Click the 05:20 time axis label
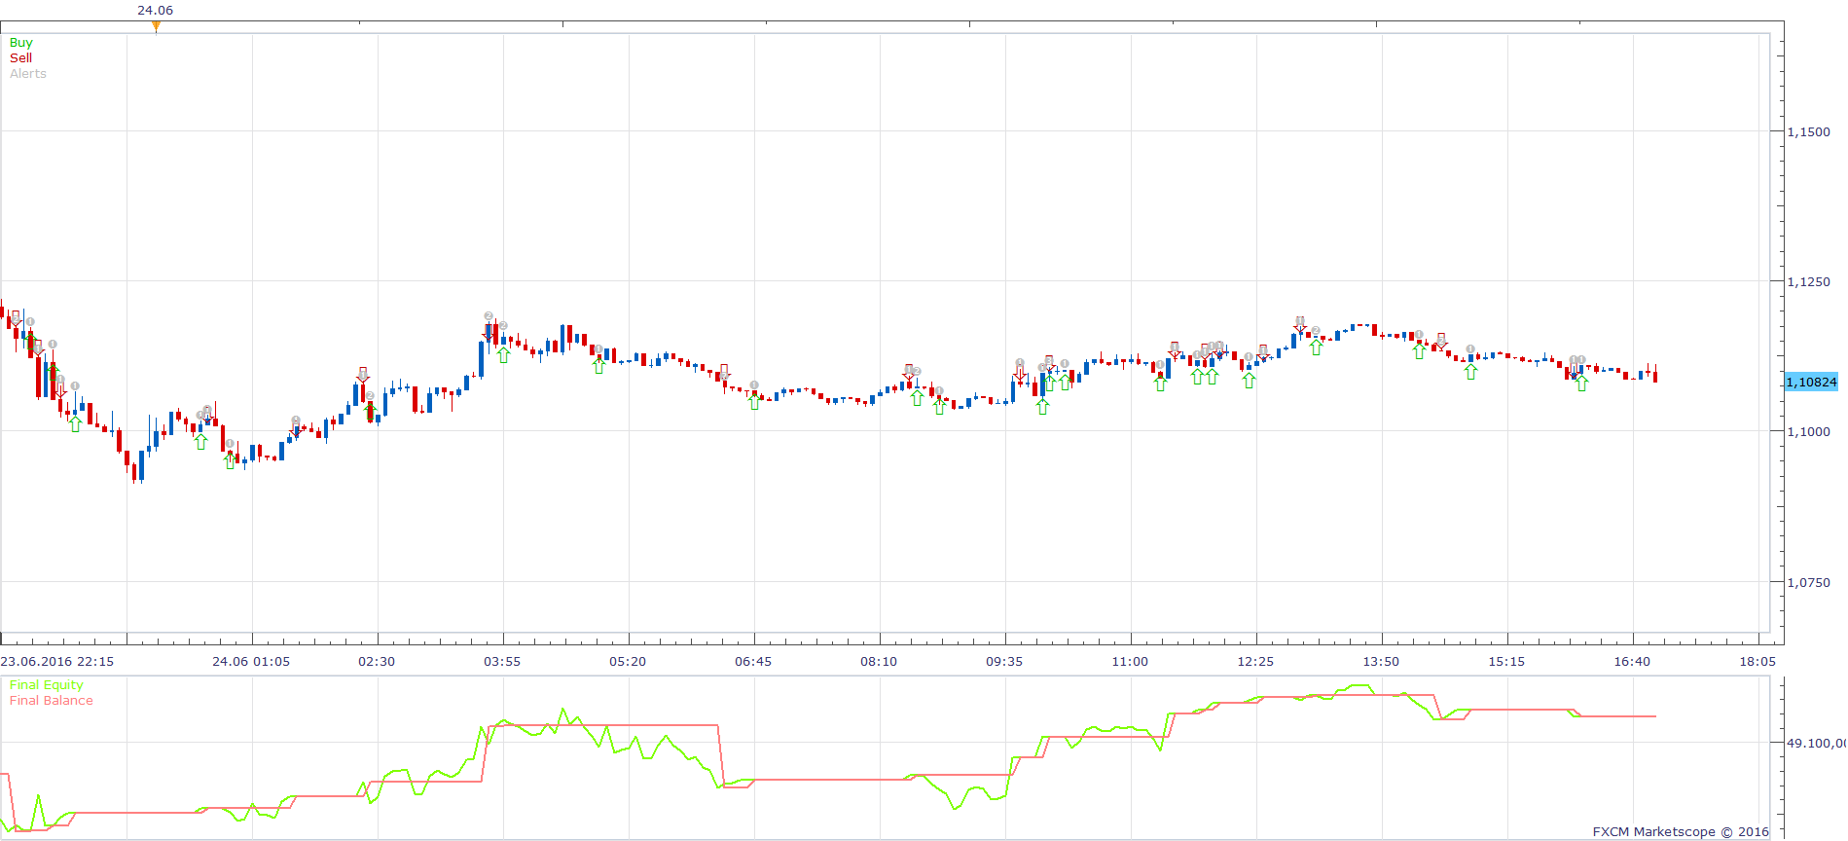This screenshot has height=841, width=1848. coord(628,661)
